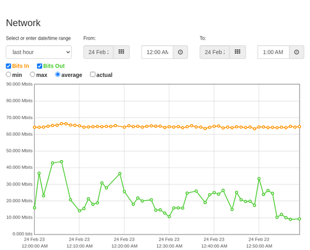
Task: Click the To date field showing 24 Feb
Action: pos(215,52)
